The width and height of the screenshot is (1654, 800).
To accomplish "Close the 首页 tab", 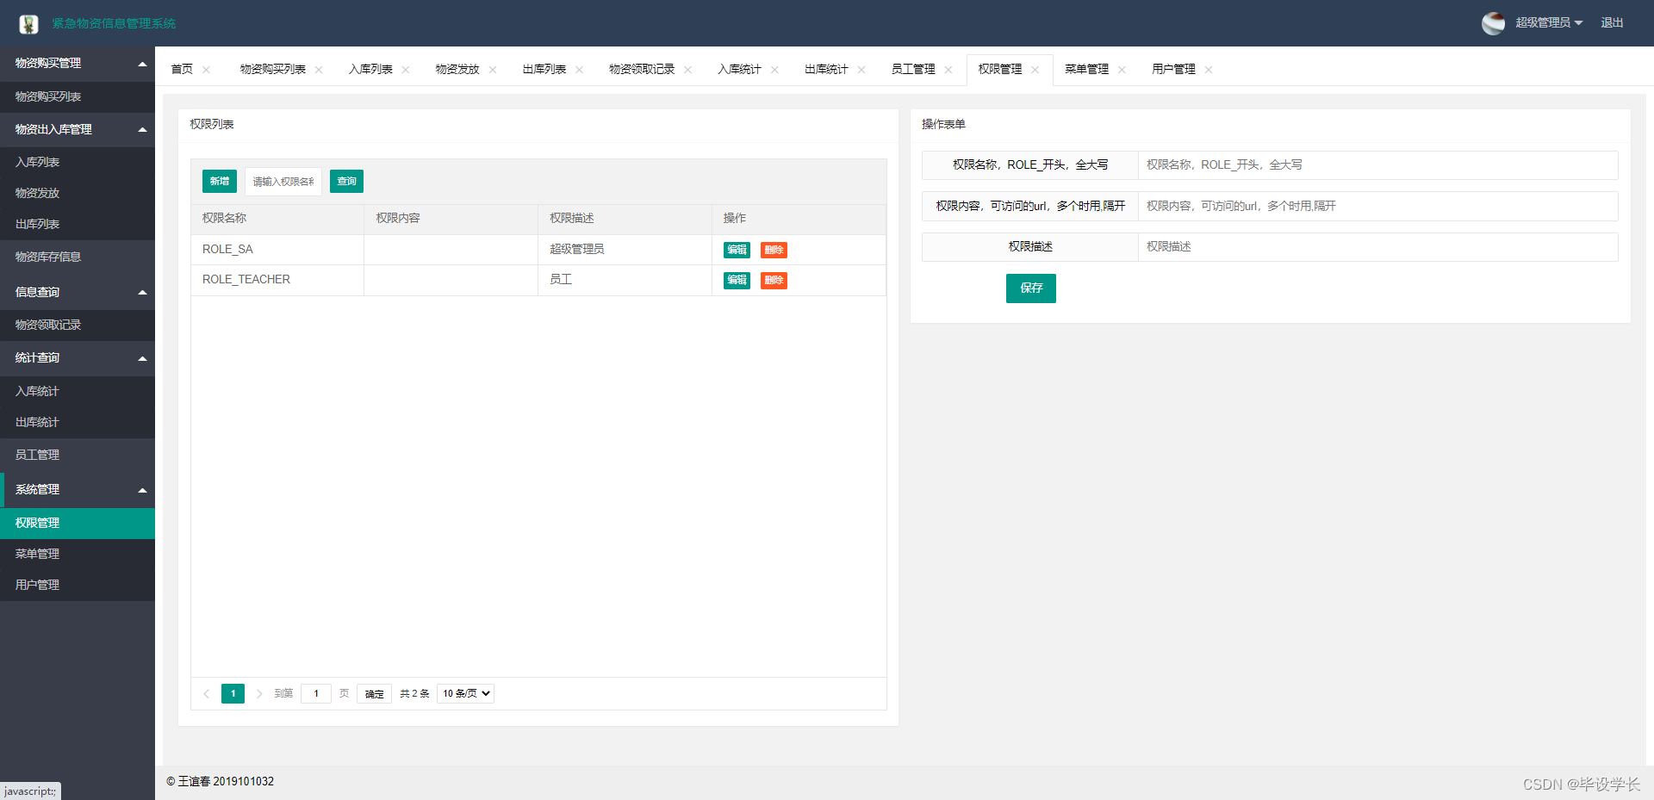I will click(206, 70).
